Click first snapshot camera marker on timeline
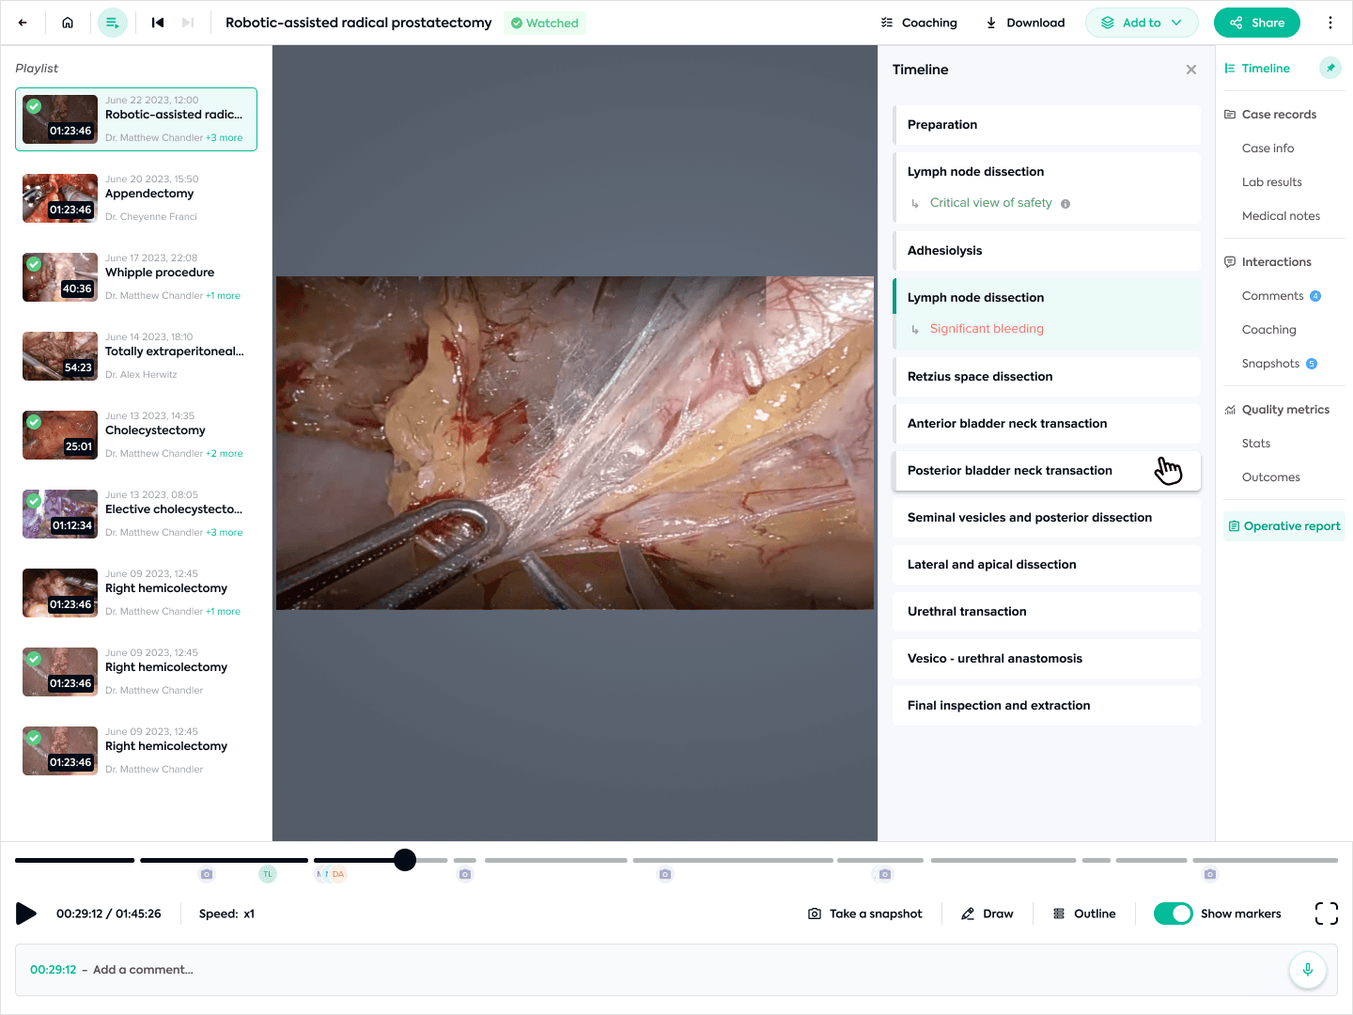 (x=207, y=874)
